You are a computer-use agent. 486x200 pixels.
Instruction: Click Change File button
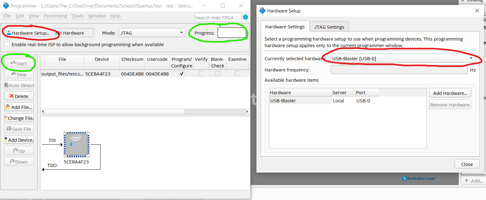click(x=19, y=118)
